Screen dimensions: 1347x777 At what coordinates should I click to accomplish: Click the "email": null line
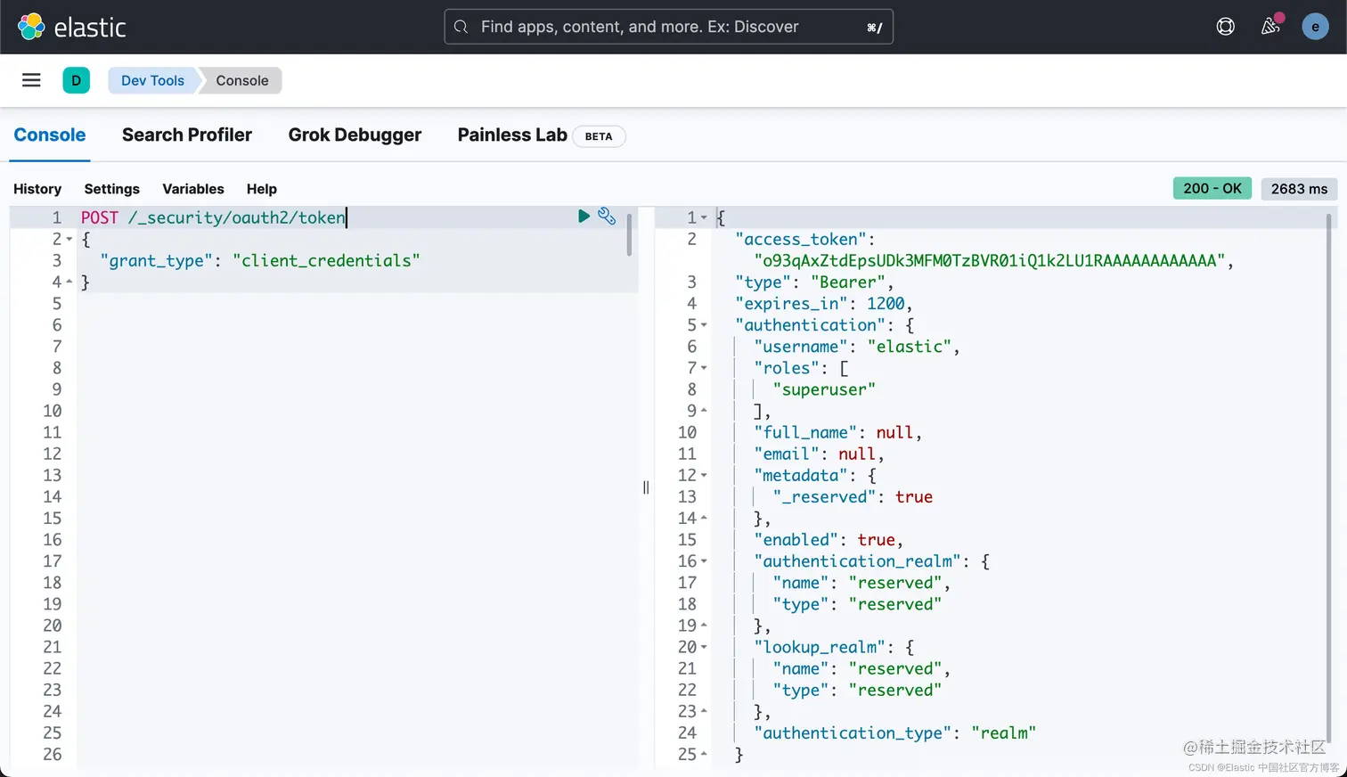coord(819,454)
